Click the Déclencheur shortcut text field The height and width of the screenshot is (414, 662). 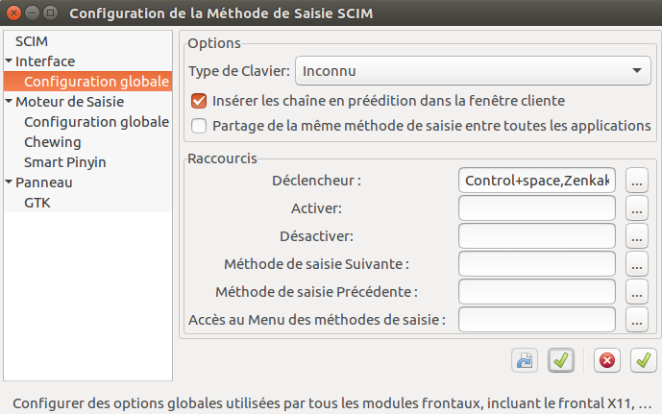pos(536,181)
